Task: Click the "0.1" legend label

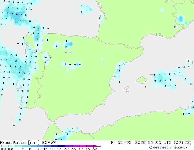Action: pos(3,149)
